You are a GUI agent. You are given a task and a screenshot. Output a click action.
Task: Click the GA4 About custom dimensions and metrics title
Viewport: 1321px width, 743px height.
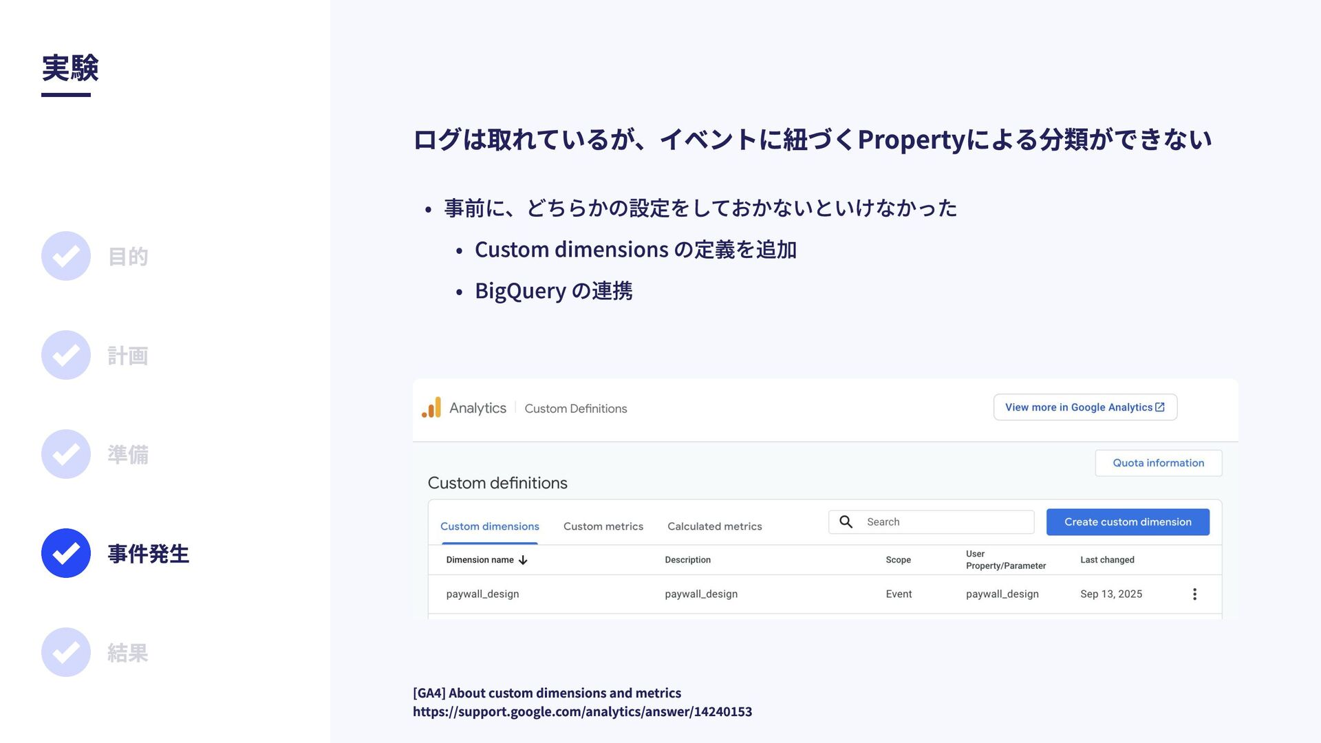point(547,693)
